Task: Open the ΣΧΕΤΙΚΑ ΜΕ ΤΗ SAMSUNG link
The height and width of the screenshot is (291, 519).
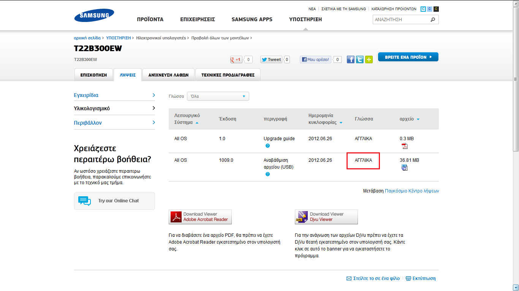Action: [x=343, y=9]
